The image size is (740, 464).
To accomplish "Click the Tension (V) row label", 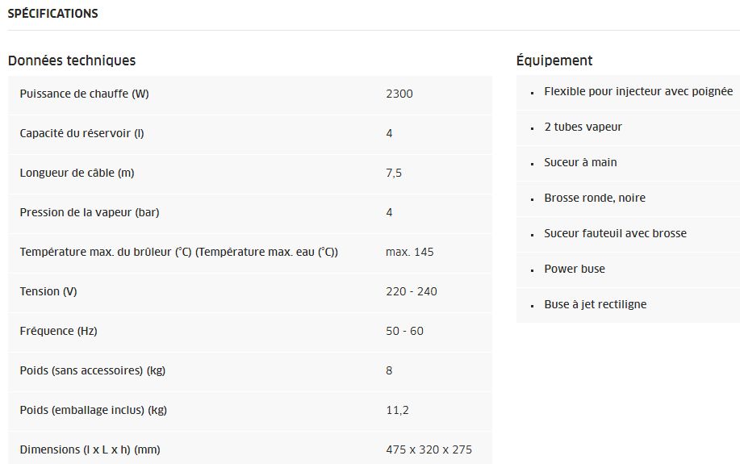I will click(x=48, y=291).
